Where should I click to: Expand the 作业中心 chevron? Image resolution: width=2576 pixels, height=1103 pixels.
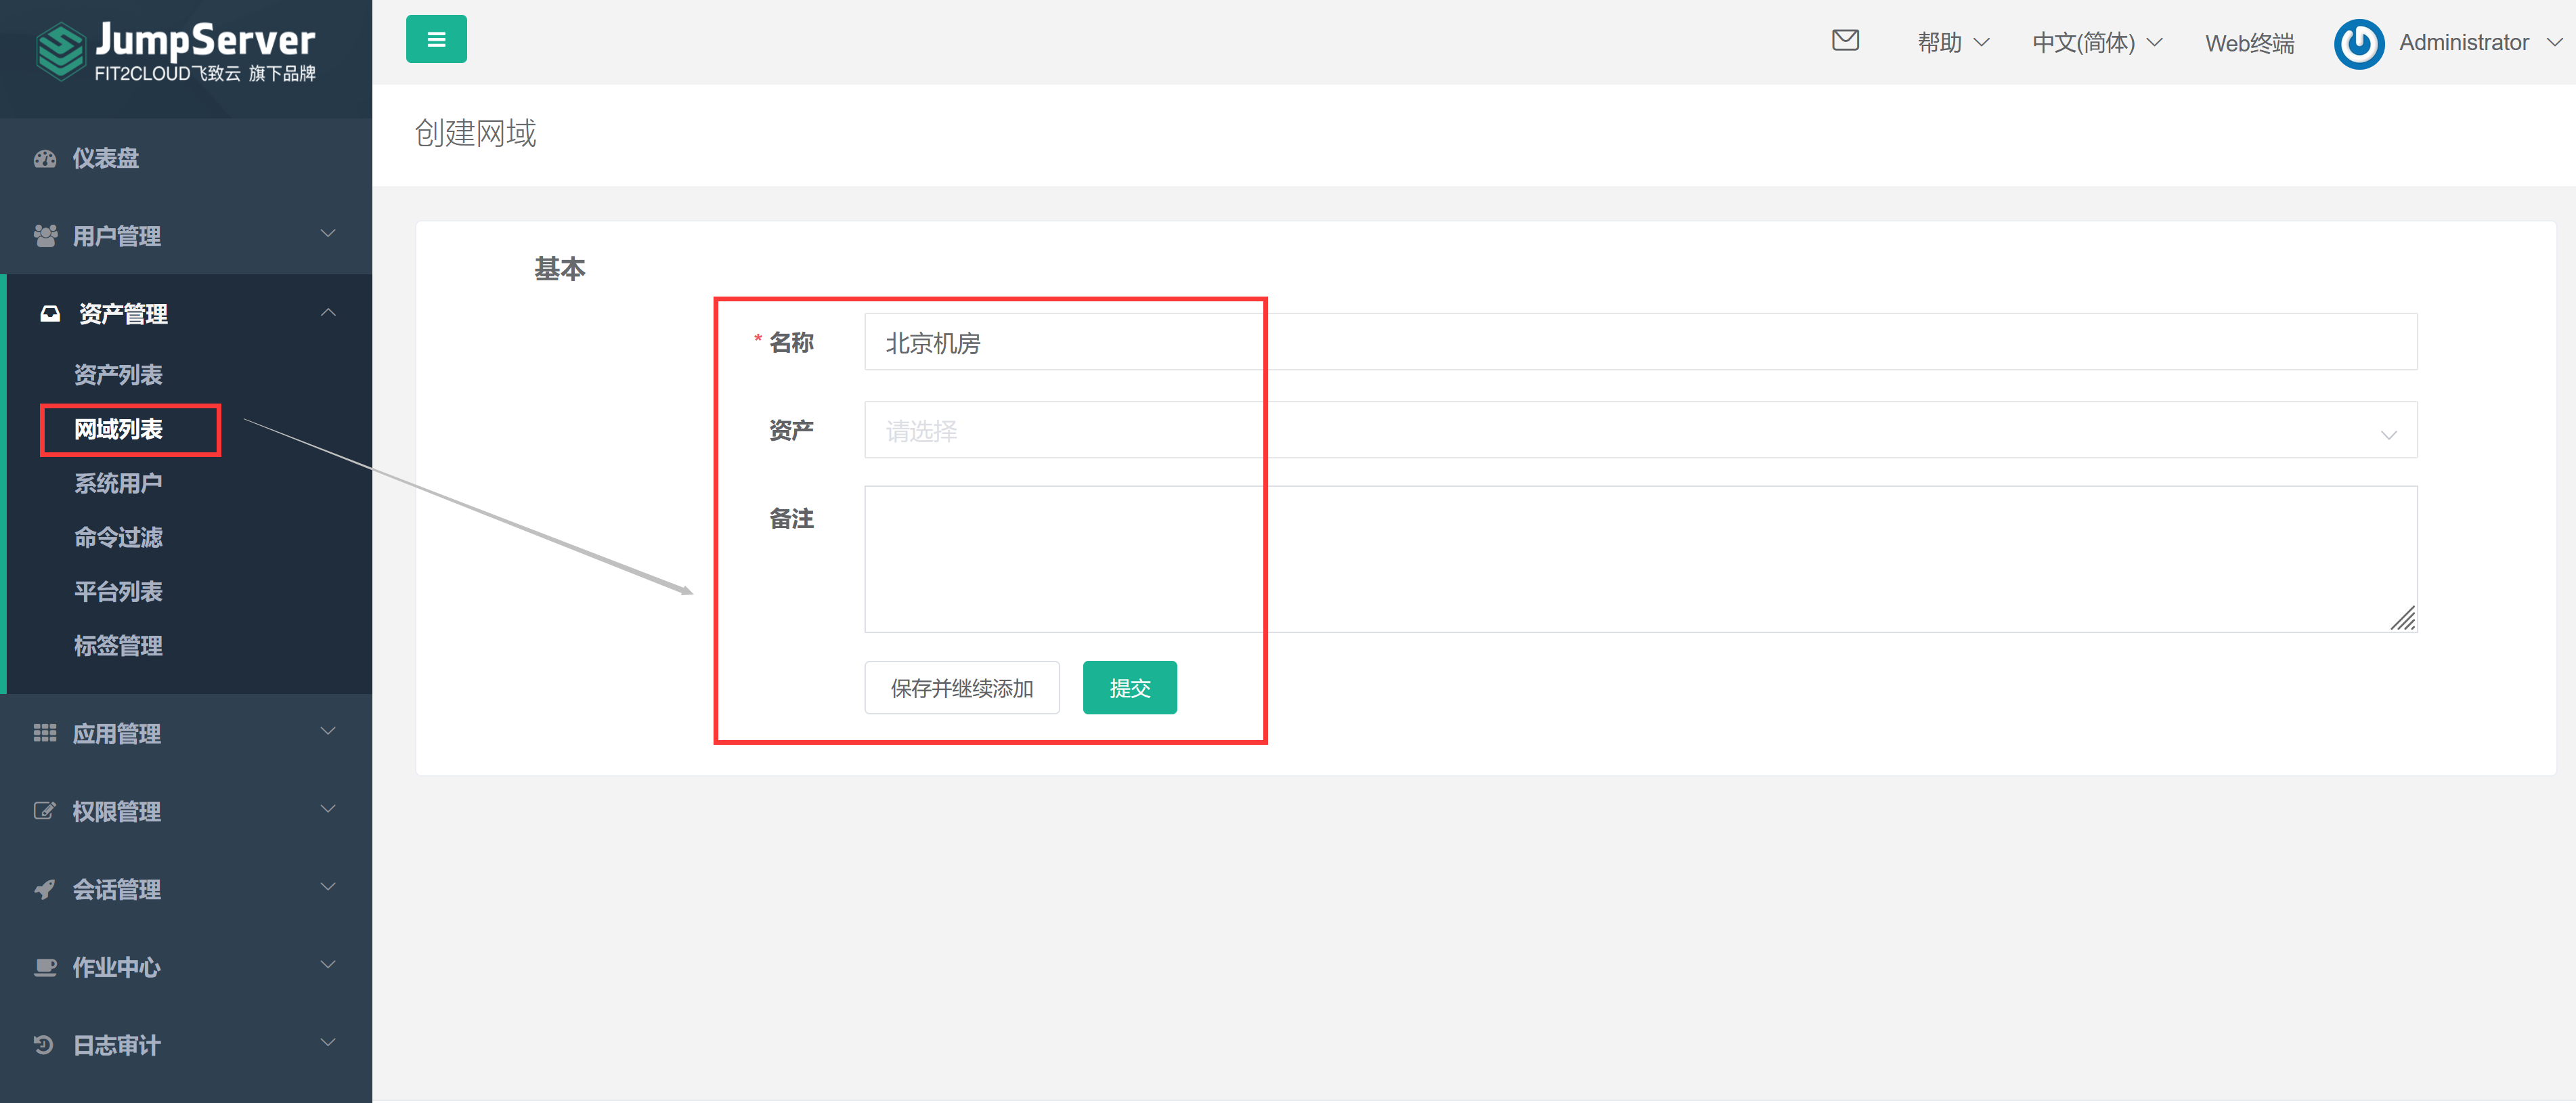pyautogui.click(x=328, y=965)
